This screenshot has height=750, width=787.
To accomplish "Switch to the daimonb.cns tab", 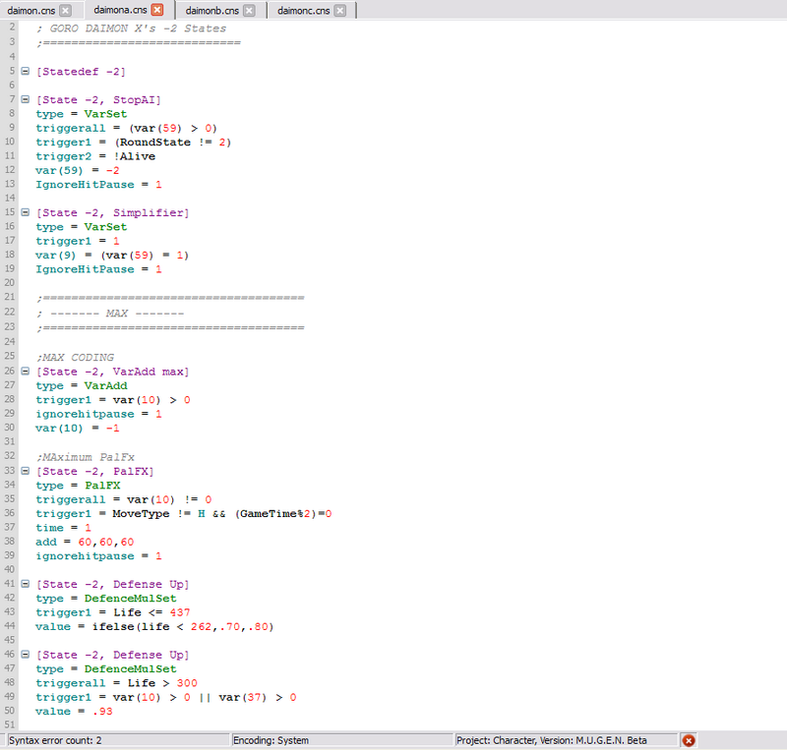I will [212, 11].
